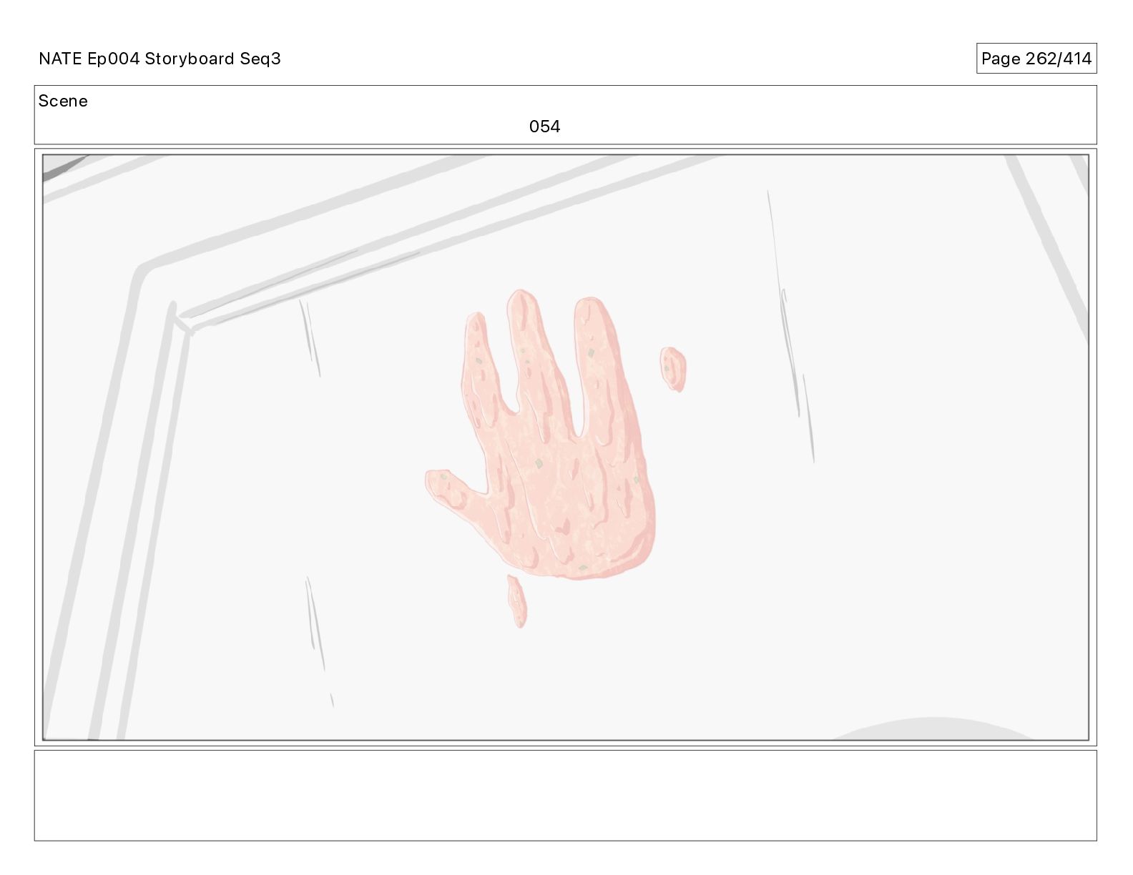Click the empty notes box below the panel

click(x=565, y=795)
